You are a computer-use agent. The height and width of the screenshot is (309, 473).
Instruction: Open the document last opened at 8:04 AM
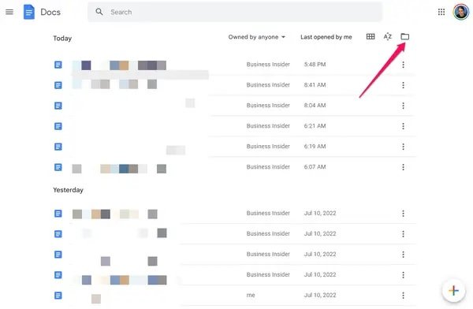pos(234,106)
